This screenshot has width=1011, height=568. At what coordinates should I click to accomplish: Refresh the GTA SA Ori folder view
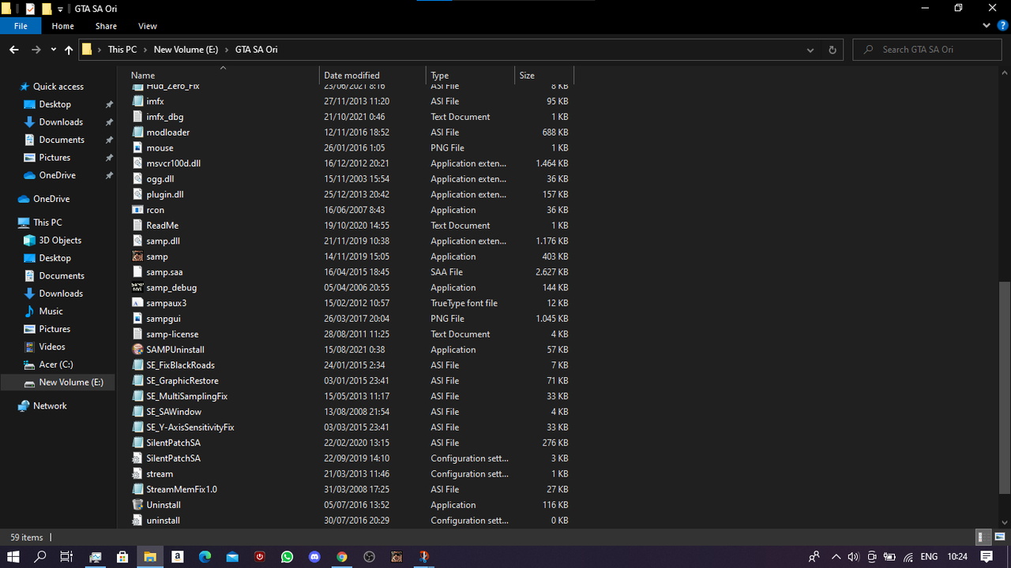[x=832, y=50]
